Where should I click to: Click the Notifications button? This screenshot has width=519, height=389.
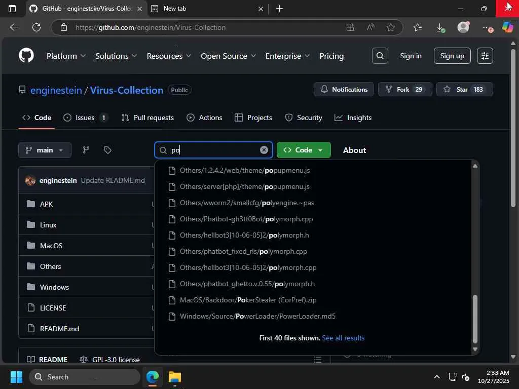click(x=344, y=89)
